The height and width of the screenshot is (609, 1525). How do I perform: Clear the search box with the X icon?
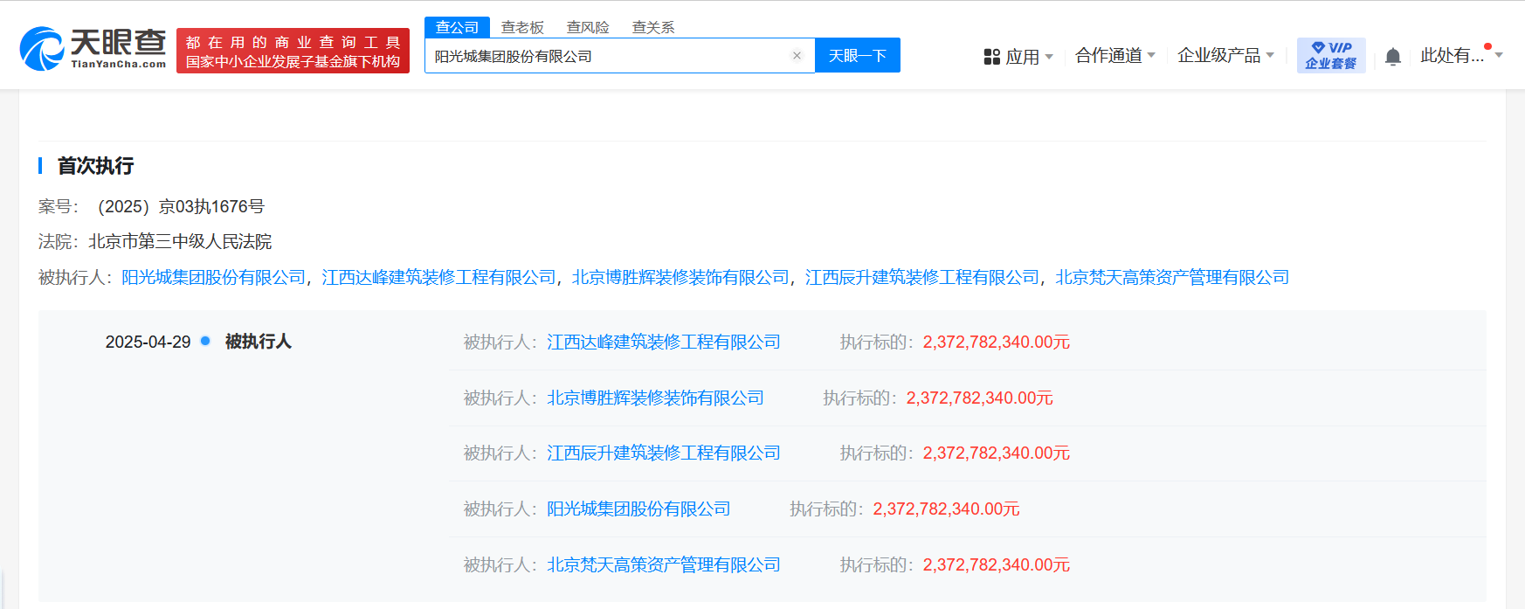click(797, 56)
